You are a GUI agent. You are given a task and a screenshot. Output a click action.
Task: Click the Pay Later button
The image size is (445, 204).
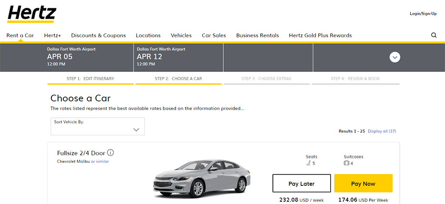[302, 184]
